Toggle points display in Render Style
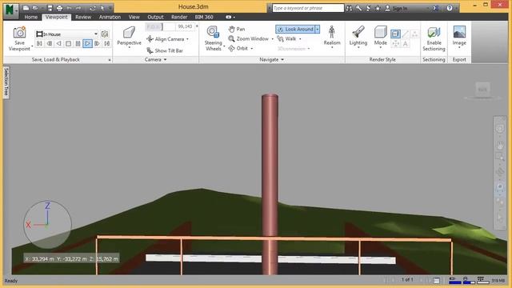The image size is (512, 288). (414, 34)
